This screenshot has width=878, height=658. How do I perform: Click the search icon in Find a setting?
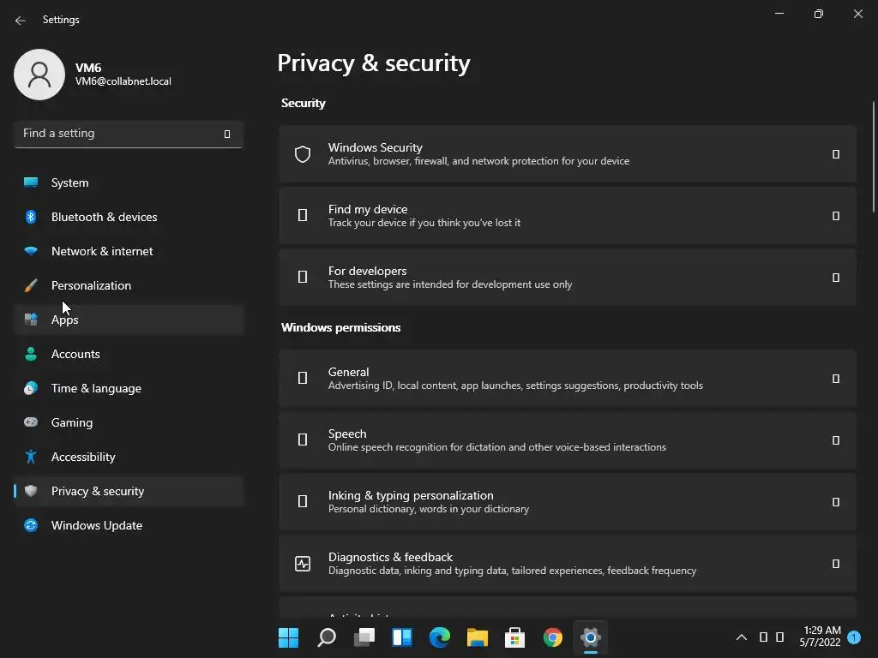(x=226, y=134)
